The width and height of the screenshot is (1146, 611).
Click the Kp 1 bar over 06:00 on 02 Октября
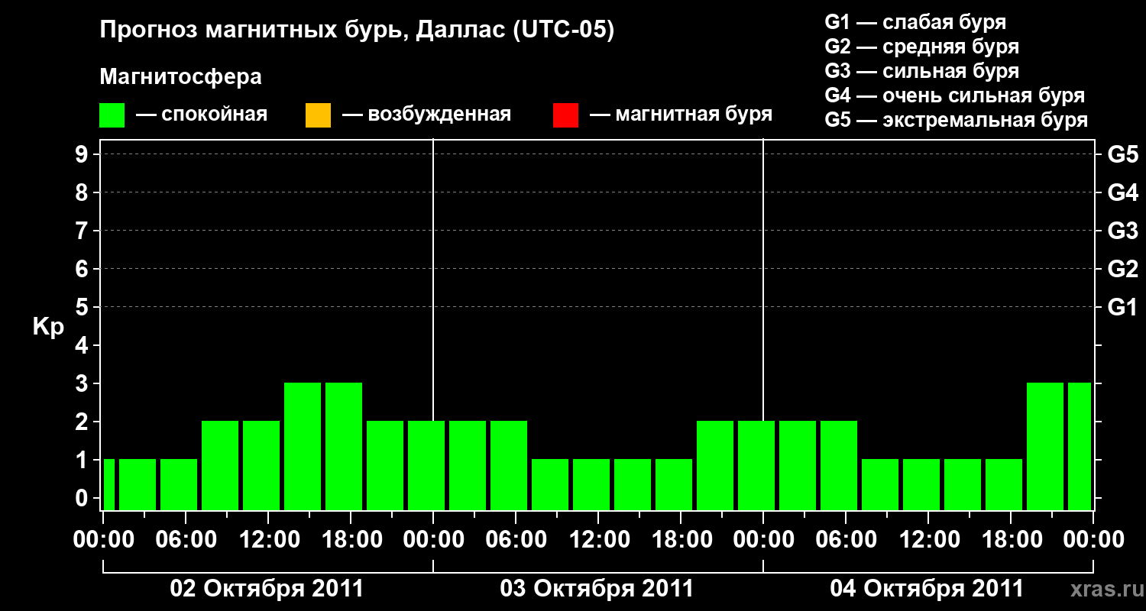coord(179,484)
